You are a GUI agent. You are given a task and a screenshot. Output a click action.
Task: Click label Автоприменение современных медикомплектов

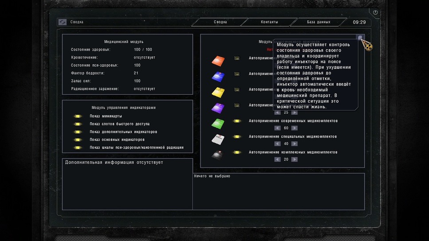(x=293, y=121)
